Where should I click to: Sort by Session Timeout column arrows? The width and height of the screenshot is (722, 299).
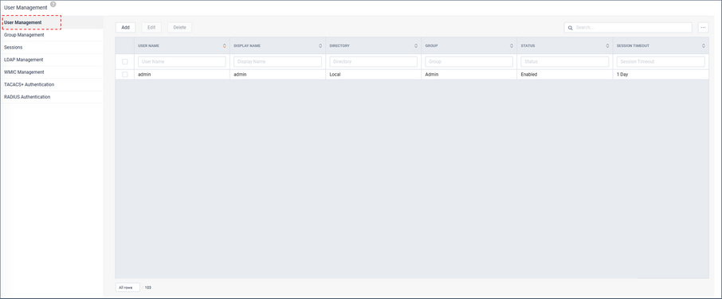(x=704, y=46)
